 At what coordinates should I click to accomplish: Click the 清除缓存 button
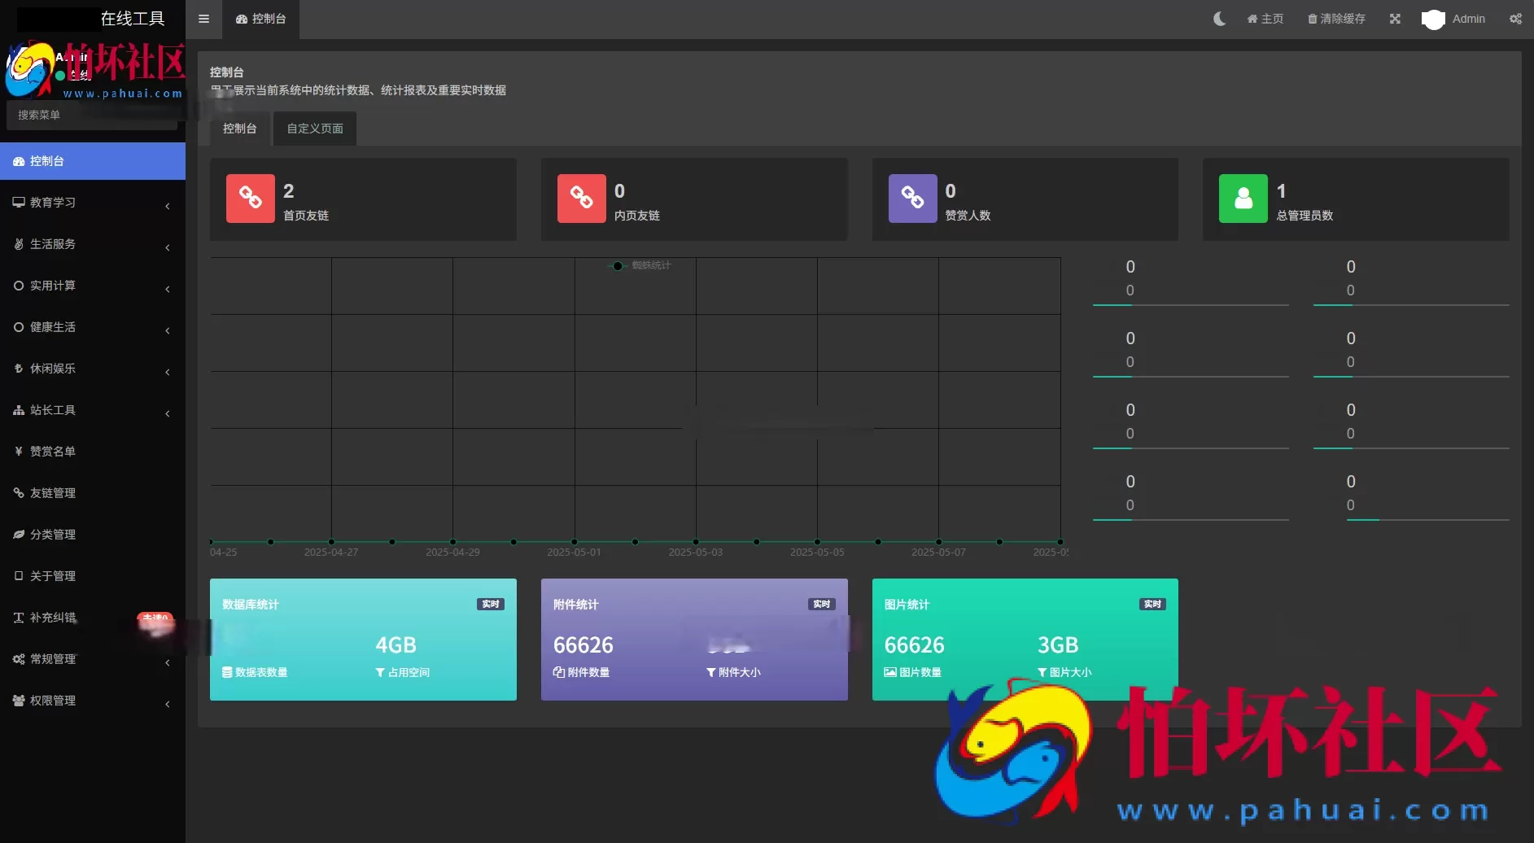coord(1336,19)
